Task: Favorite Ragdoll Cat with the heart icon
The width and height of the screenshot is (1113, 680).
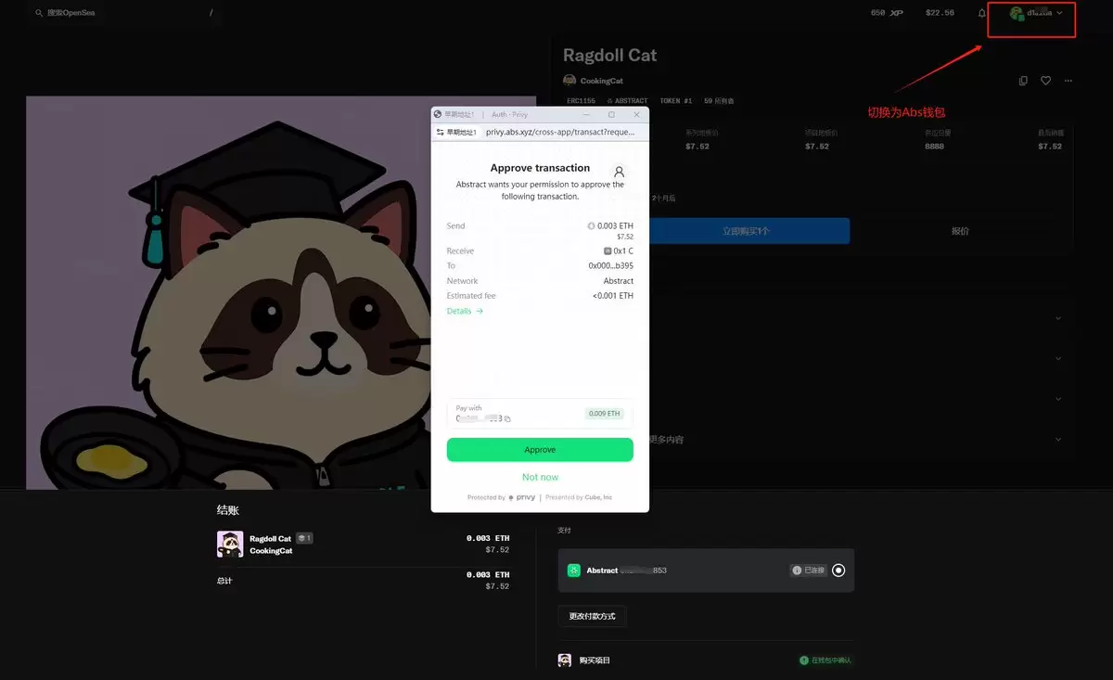Action: [x=1045, y=81]
